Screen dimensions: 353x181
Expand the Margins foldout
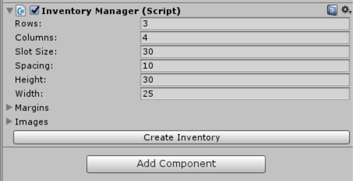(x=9, y=108)
